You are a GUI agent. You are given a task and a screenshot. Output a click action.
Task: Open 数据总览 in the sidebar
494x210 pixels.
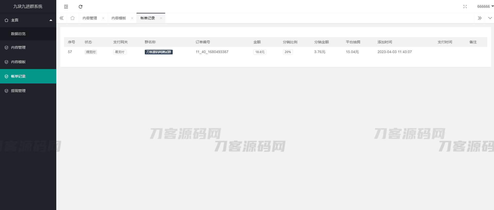(18, 34)
